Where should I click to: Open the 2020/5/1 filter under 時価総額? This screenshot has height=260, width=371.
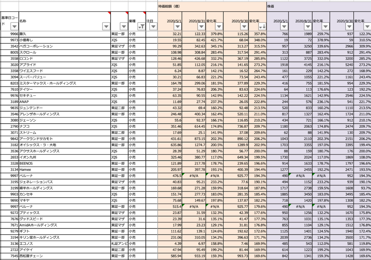tap(177, 27)
